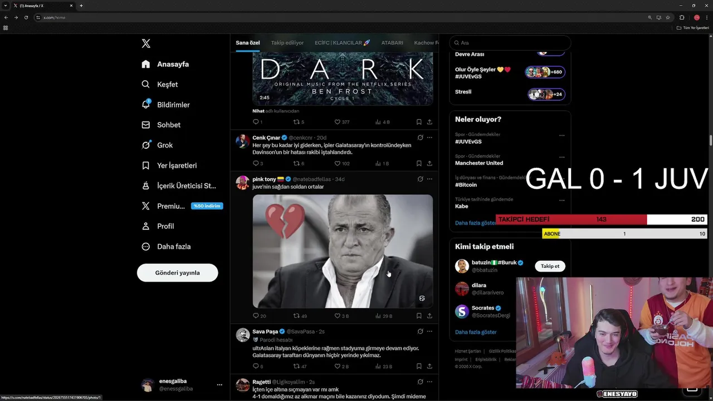
Task: Open Yer İşaretleri bookmarks
Action: click(169, 165)
